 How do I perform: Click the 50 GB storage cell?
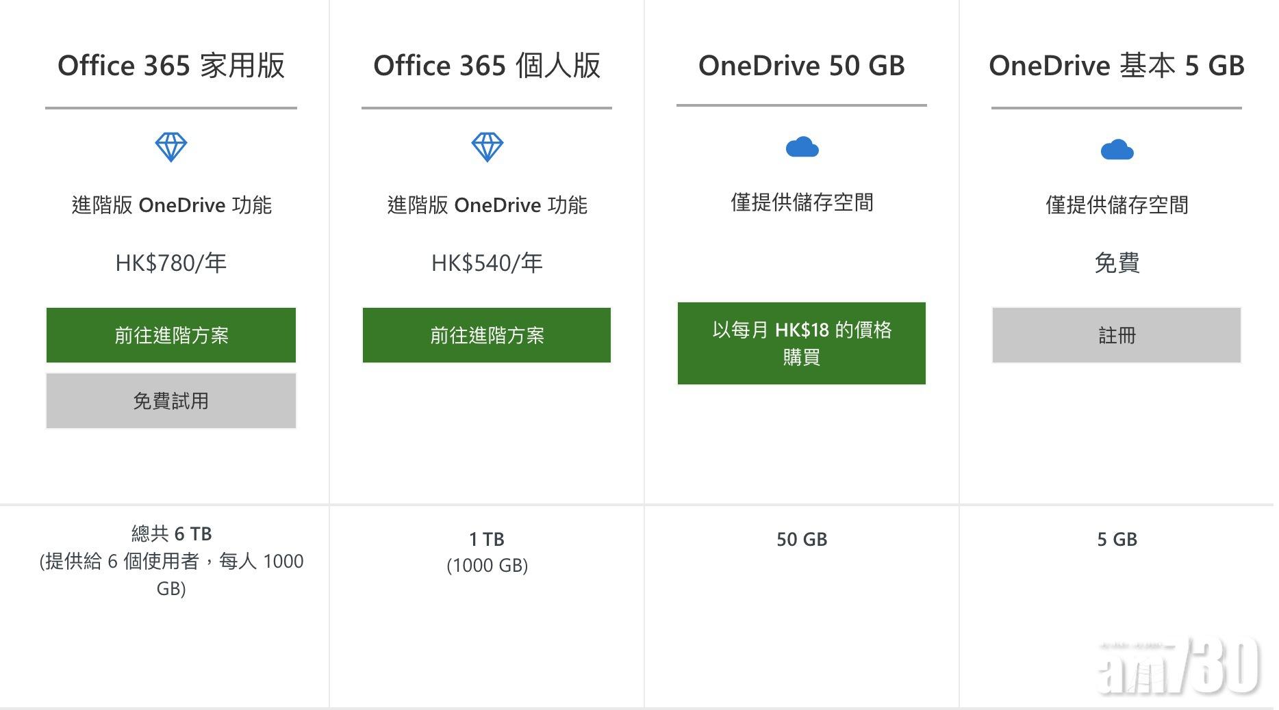pyautogui.click(x=801, y=539)
